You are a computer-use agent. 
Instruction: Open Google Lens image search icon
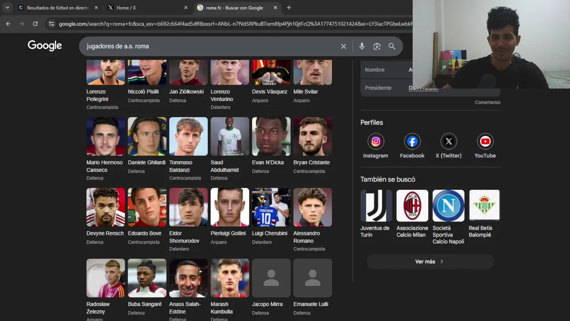pos(377,46)
